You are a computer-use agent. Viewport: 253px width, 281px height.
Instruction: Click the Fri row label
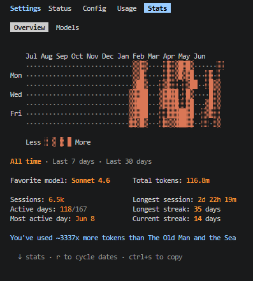pyautogui.click(x=16, y=113)
